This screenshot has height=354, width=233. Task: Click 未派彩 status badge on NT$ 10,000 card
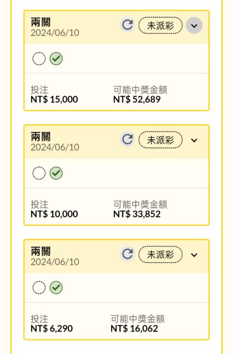[x=160, y=140]
